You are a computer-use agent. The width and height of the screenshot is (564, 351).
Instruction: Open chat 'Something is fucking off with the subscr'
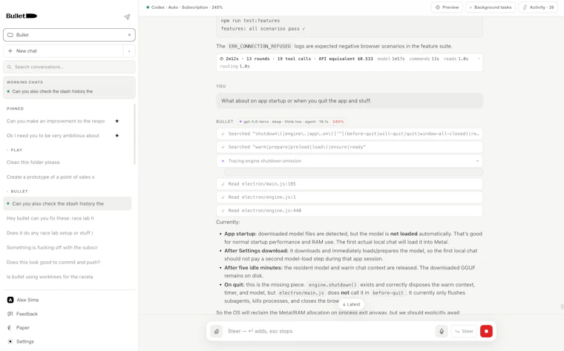pyautogui.click(x=52, y=247)
